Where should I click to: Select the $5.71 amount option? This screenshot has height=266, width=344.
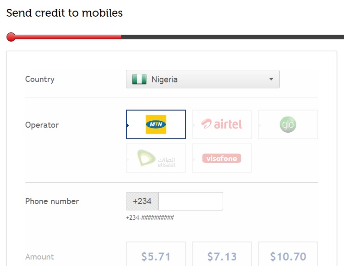coord(156,254)
